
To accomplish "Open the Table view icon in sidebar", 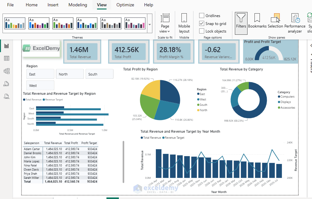I will pos(7,58).
